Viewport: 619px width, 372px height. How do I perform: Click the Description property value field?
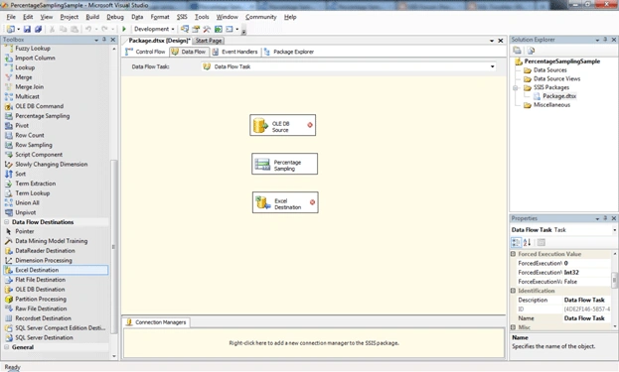pos(586,300)
